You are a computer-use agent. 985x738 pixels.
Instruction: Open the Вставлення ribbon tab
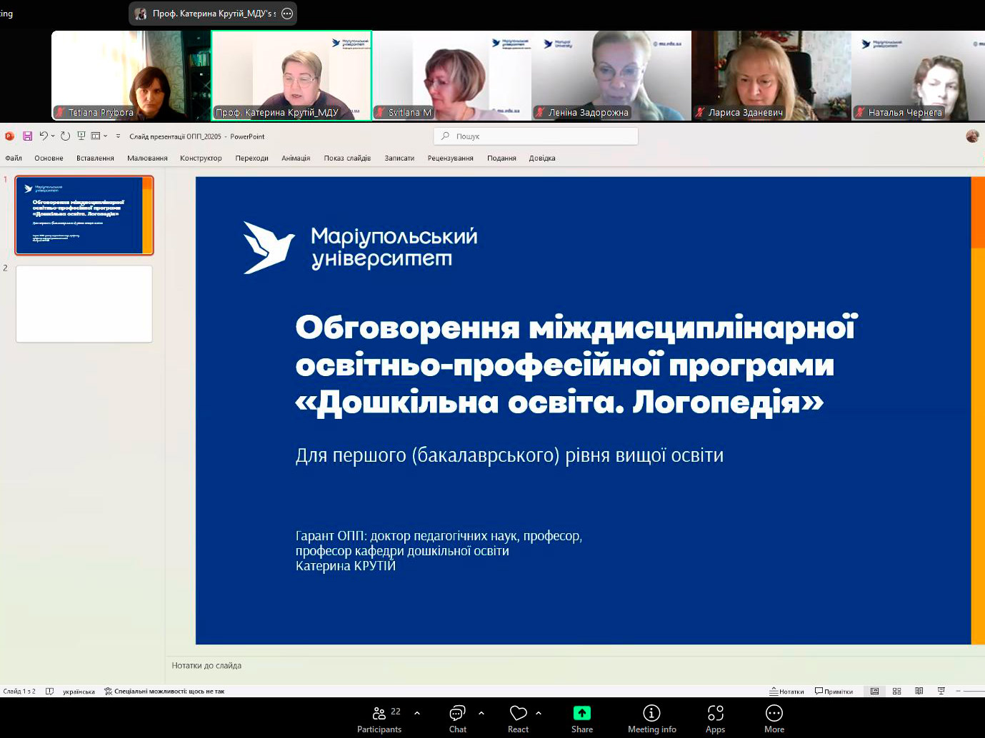tap(95, 158)
